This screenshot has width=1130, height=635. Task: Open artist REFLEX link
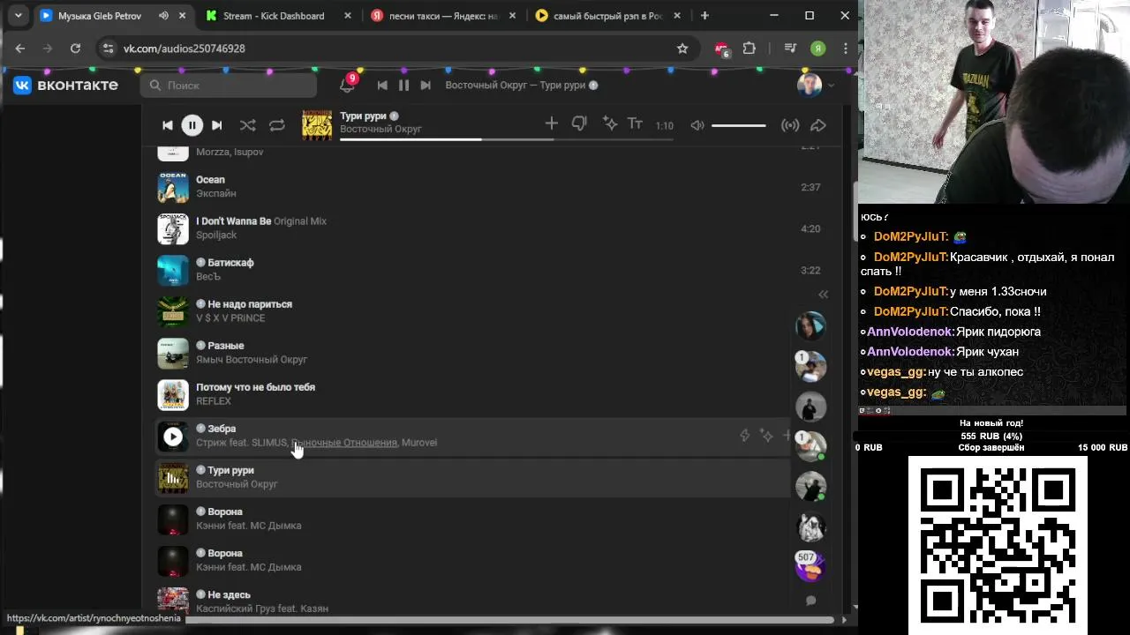[214, 401]
